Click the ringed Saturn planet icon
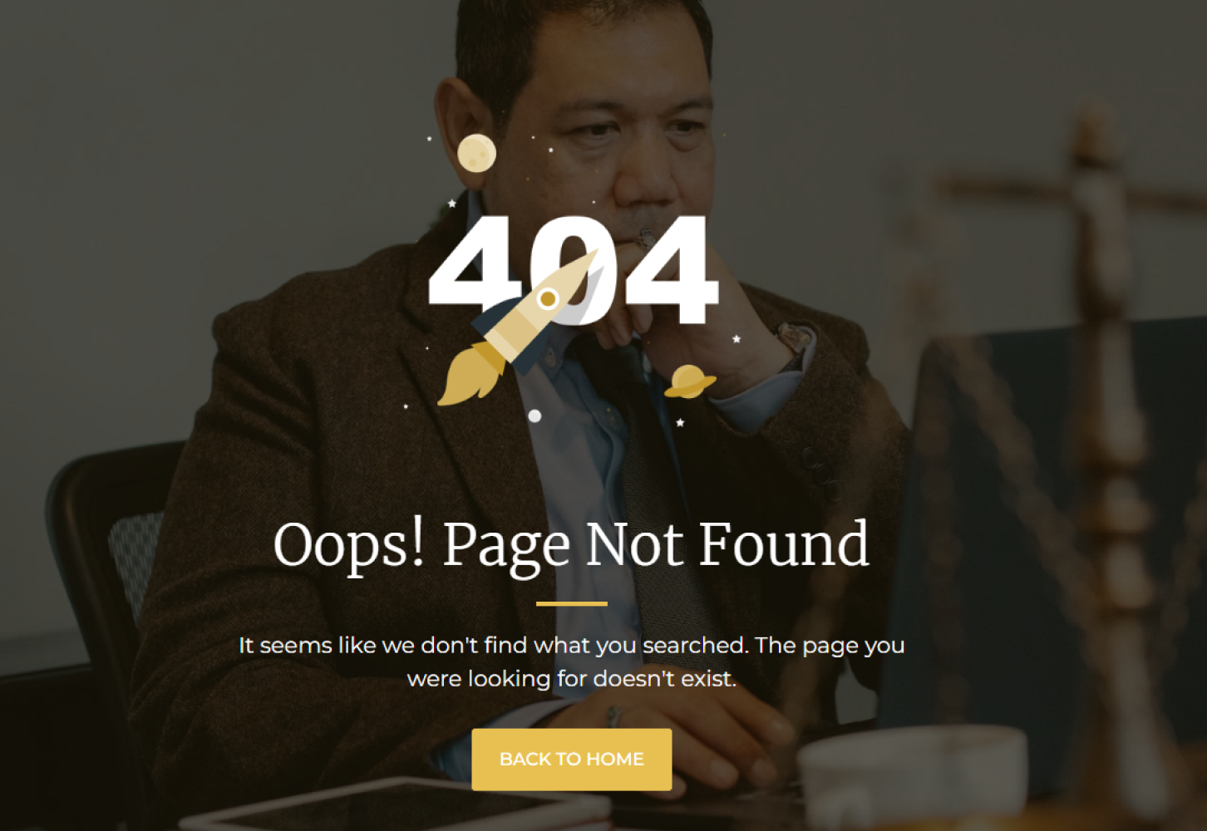 690,381
